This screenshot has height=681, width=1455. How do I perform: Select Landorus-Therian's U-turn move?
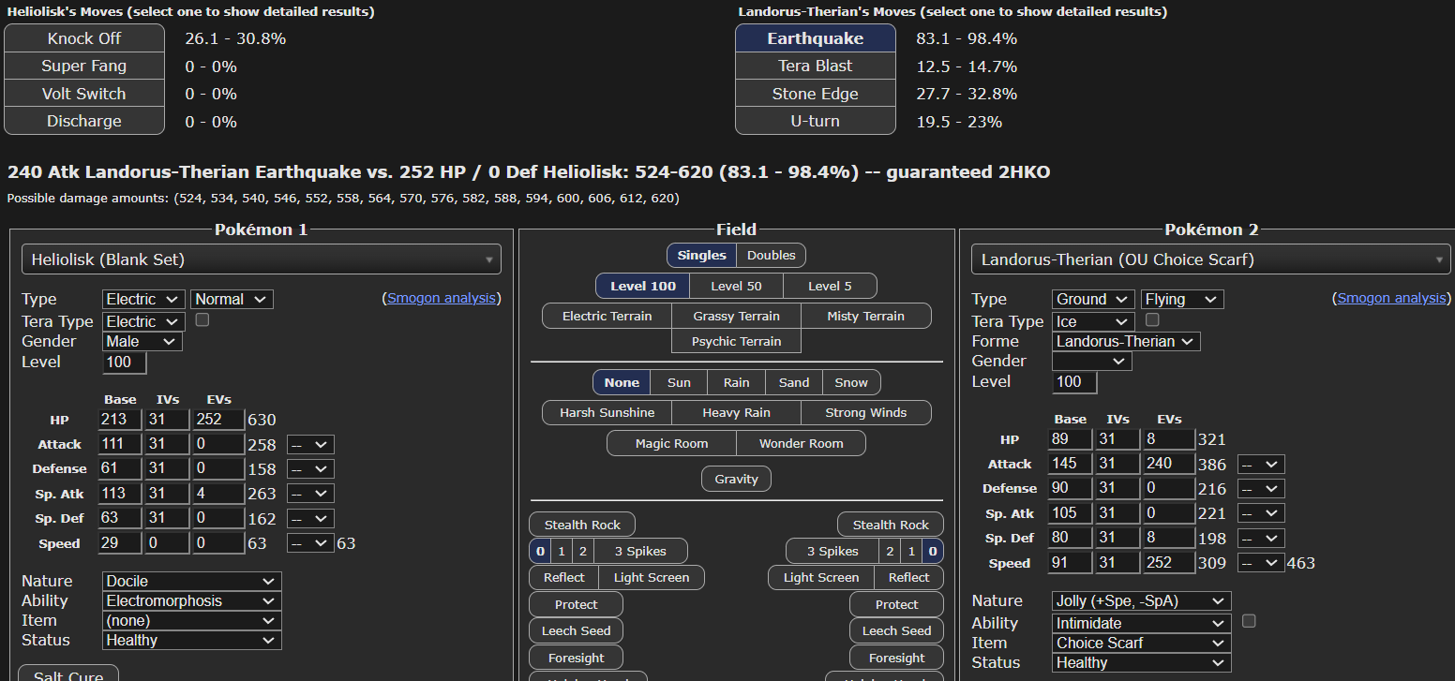click(x=815, y=121)
